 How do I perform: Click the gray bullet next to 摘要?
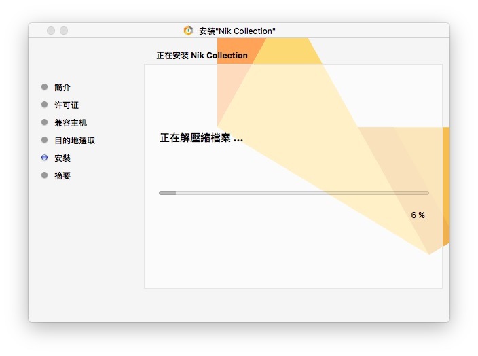[45, 175]
